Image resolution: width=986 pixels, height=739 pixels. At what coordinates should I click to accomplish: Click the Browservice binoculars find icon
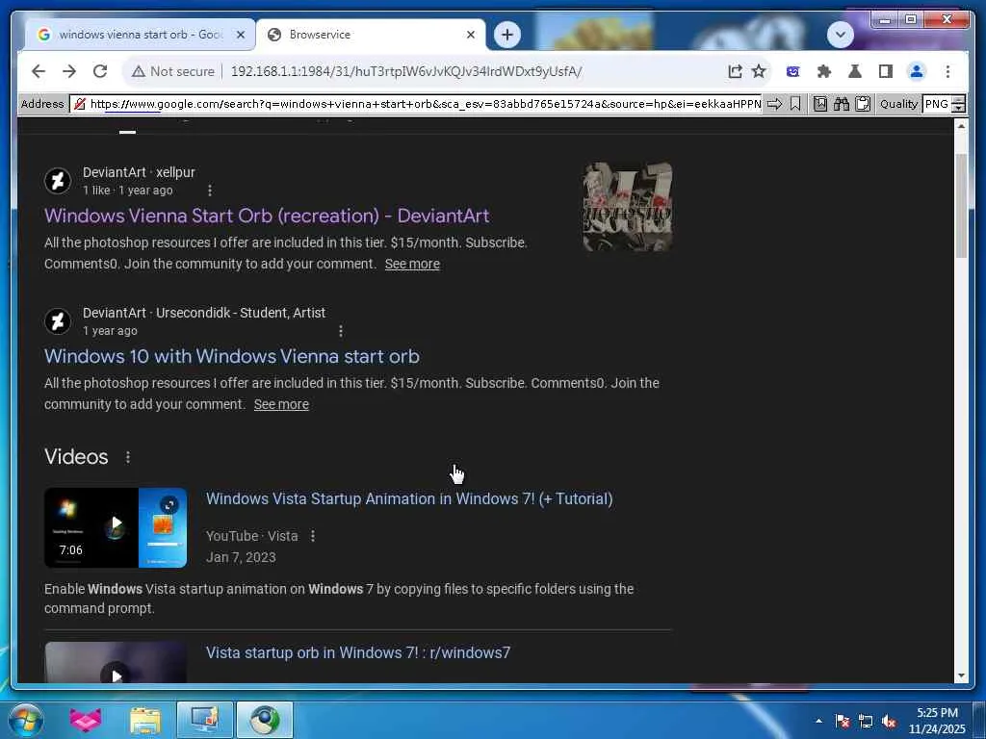tap(842, 104)
